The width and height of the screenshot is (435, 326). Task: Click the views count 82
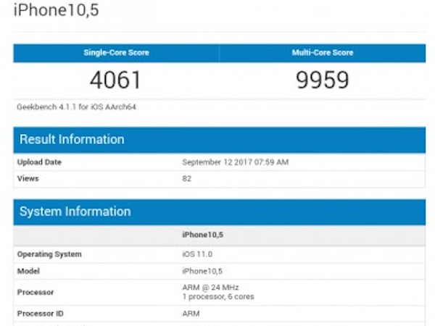click(x=187, y=179)
